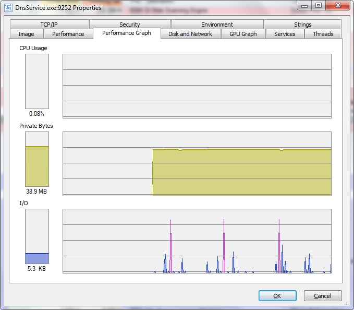Click the Private Bytes level meter
The height and width of the screenshot is (310, 354).
(x=37, y=159)
